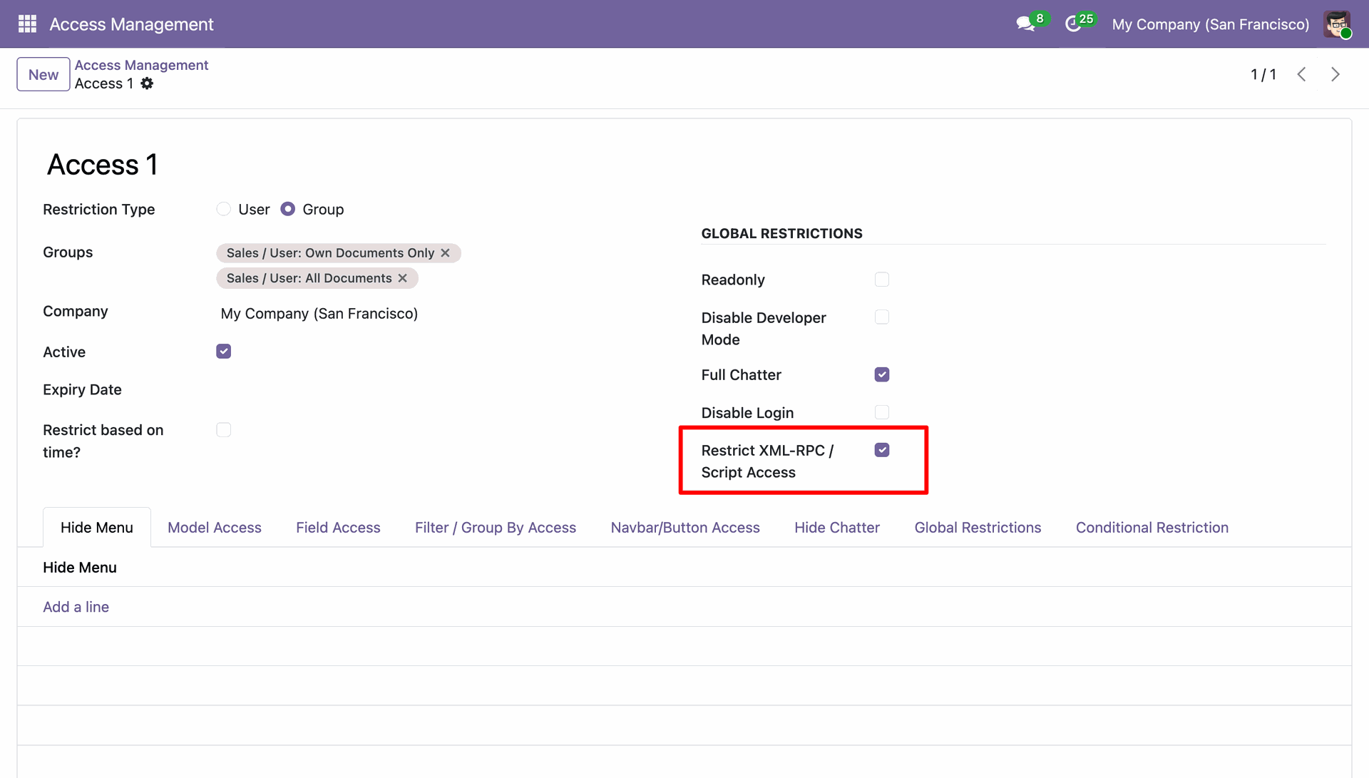Switch to the Hide Menu tab
Image resolution: width=1369 pixels, height=778 pixels.
(97, 528)
